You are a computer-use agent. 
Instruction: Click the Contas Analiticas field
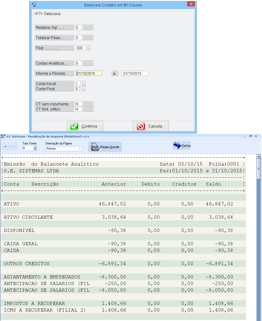(78, 63)
